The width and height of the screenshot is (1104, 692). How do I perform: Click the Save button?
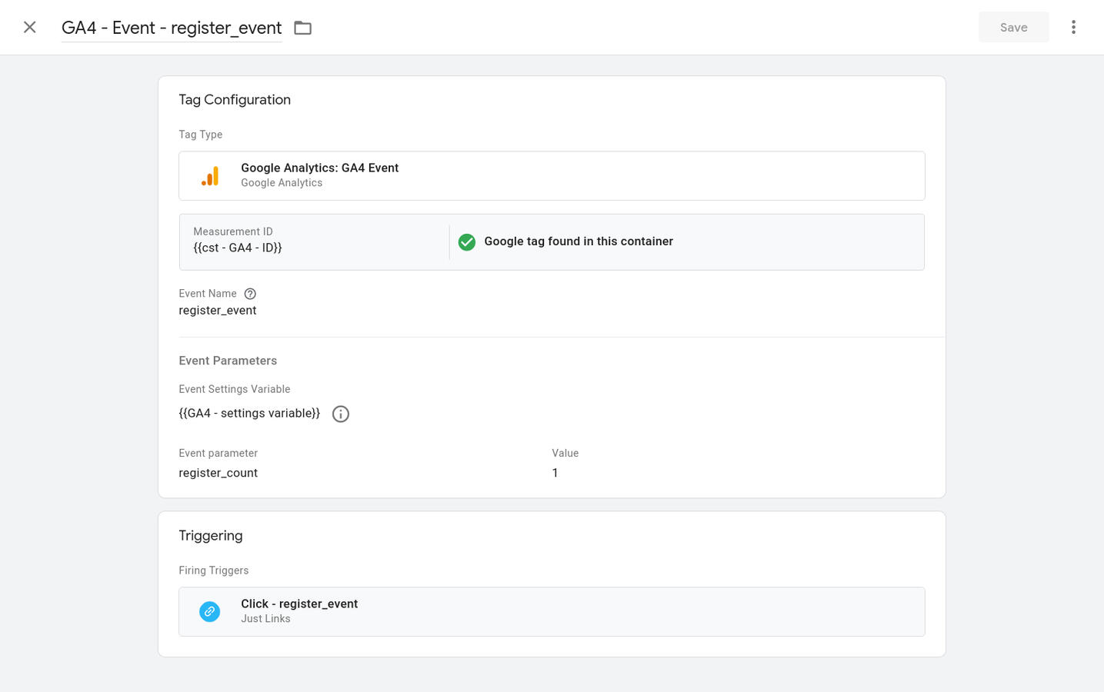[x=1013, y=27]
